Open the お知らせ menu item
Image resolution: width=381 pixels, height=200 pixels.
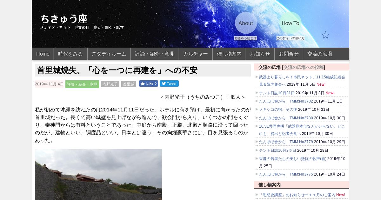click(260, 54)
